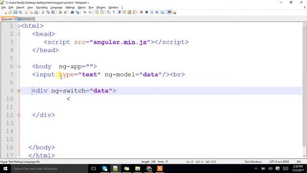Toggle synchronized vertical scrolling icon
This screenshot has width=307, height=173.
tap(97, 12)
